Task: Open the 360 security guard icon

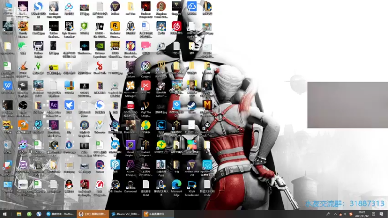Action: point(161,145)
